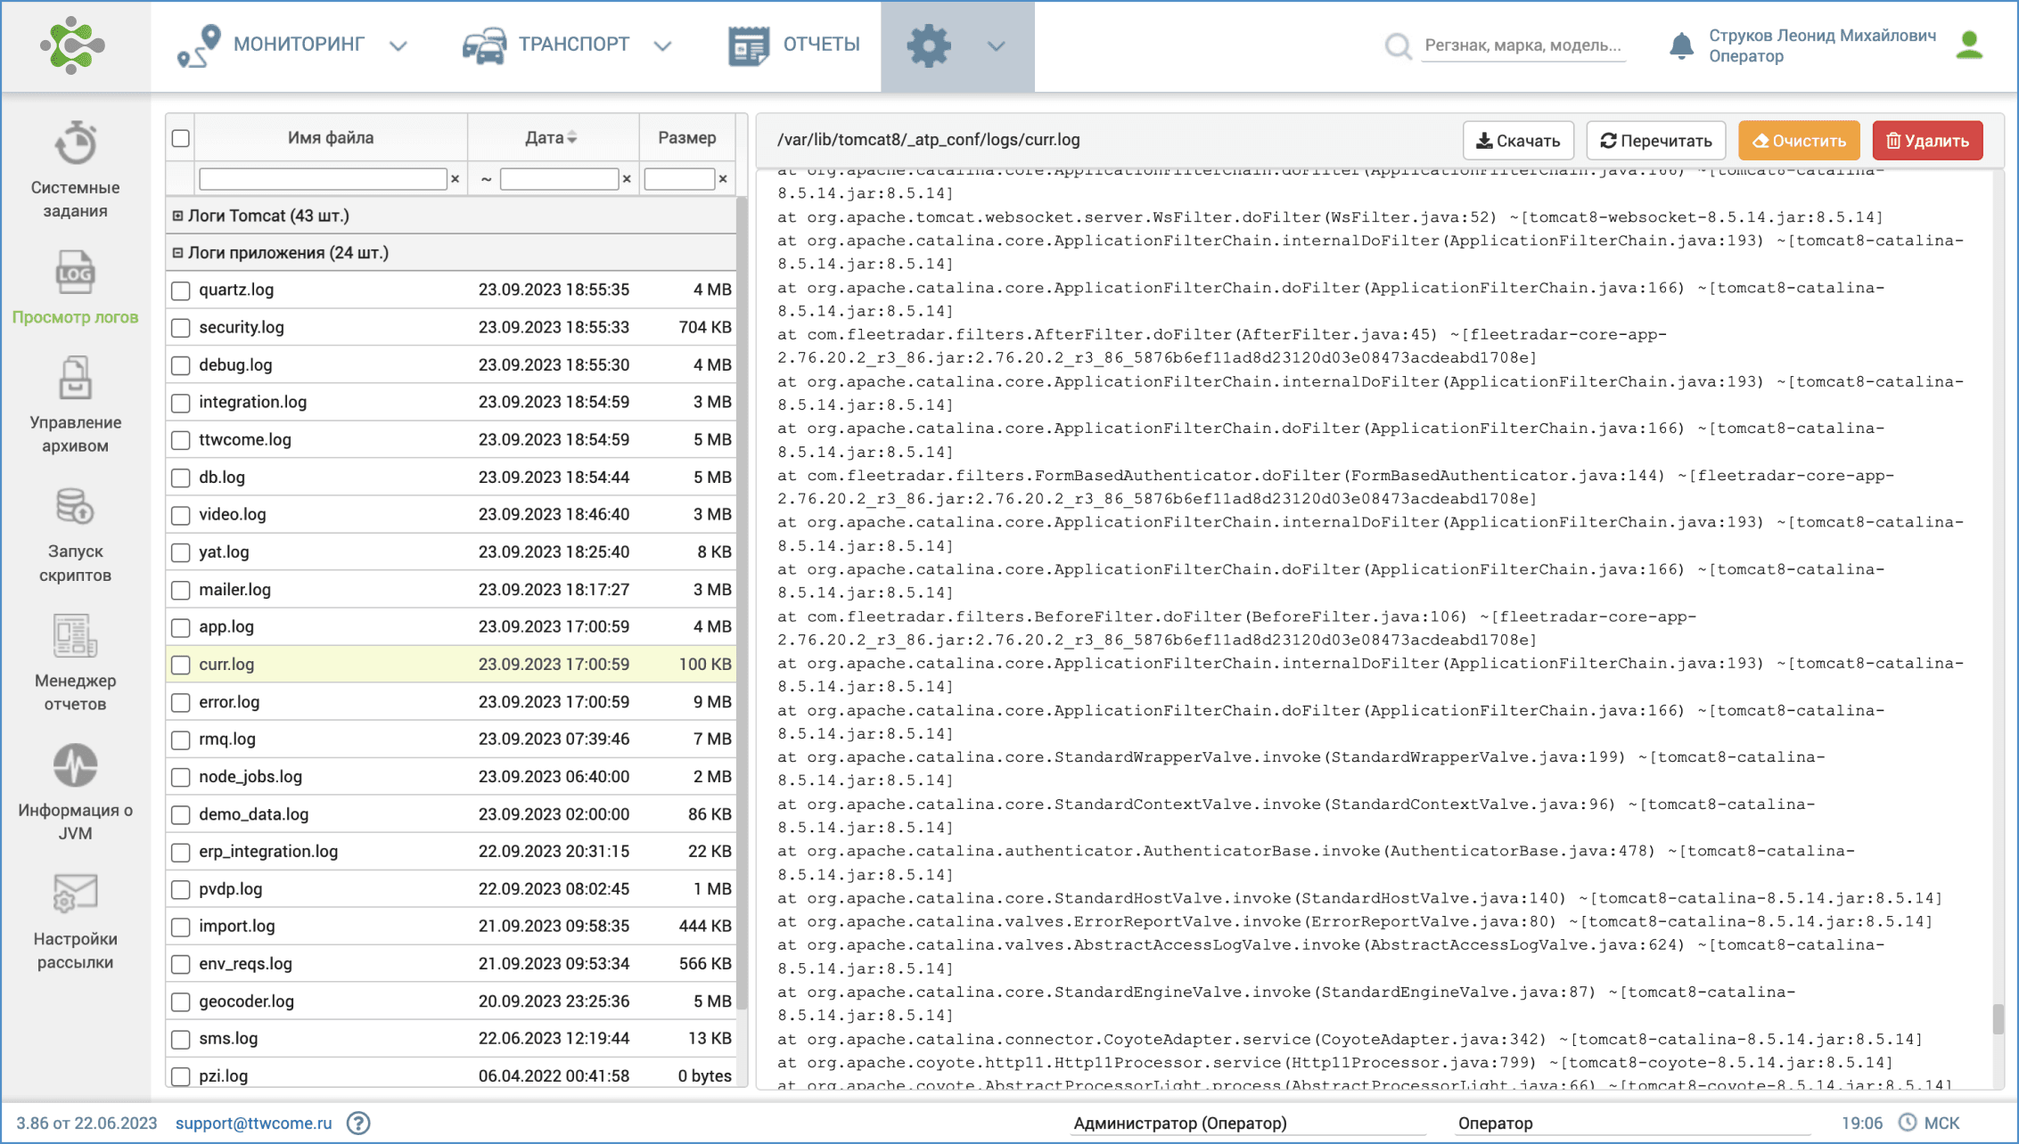The image size is (2019, 1144).
Task: Check the security.log checkbox
Action: [181, 328]
